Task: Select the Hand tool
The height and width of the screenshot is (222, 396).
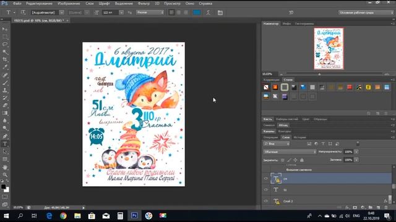Action: coord(5,167)
